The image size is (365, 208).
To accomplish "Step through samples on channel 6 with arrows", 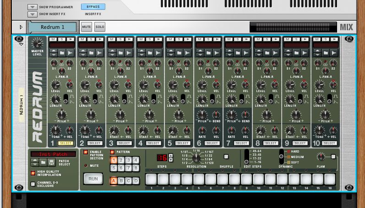I will point(200,53).
